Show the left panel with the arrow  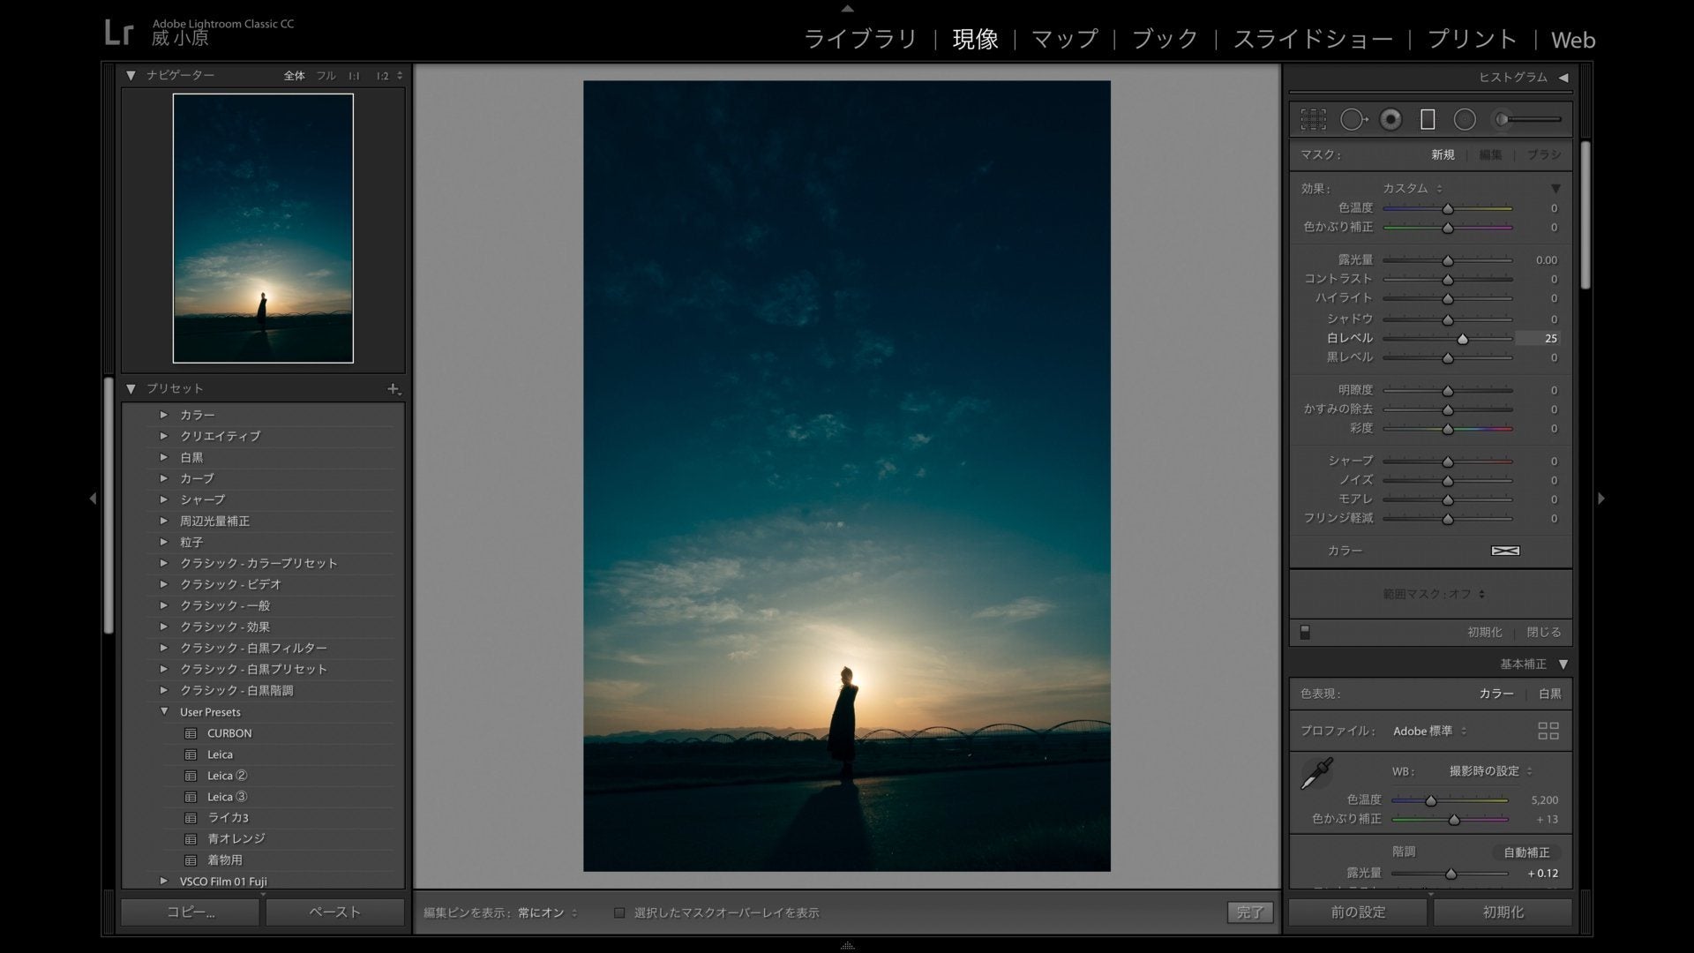(x=93, y=499)
